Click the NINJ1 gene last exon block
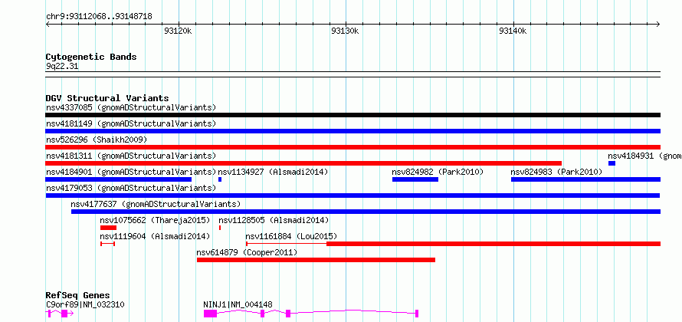This screenshot has width=682, height=322. pyautogui.click(x=417, y=314)
